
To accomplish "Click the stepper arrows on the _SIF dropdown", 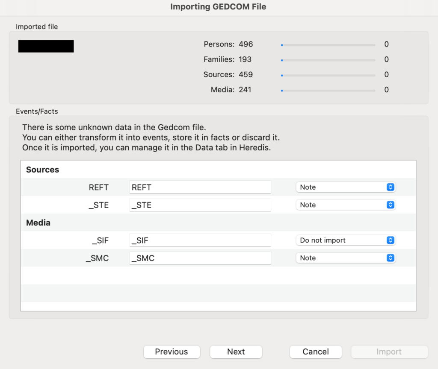I will tap(390, 240).
